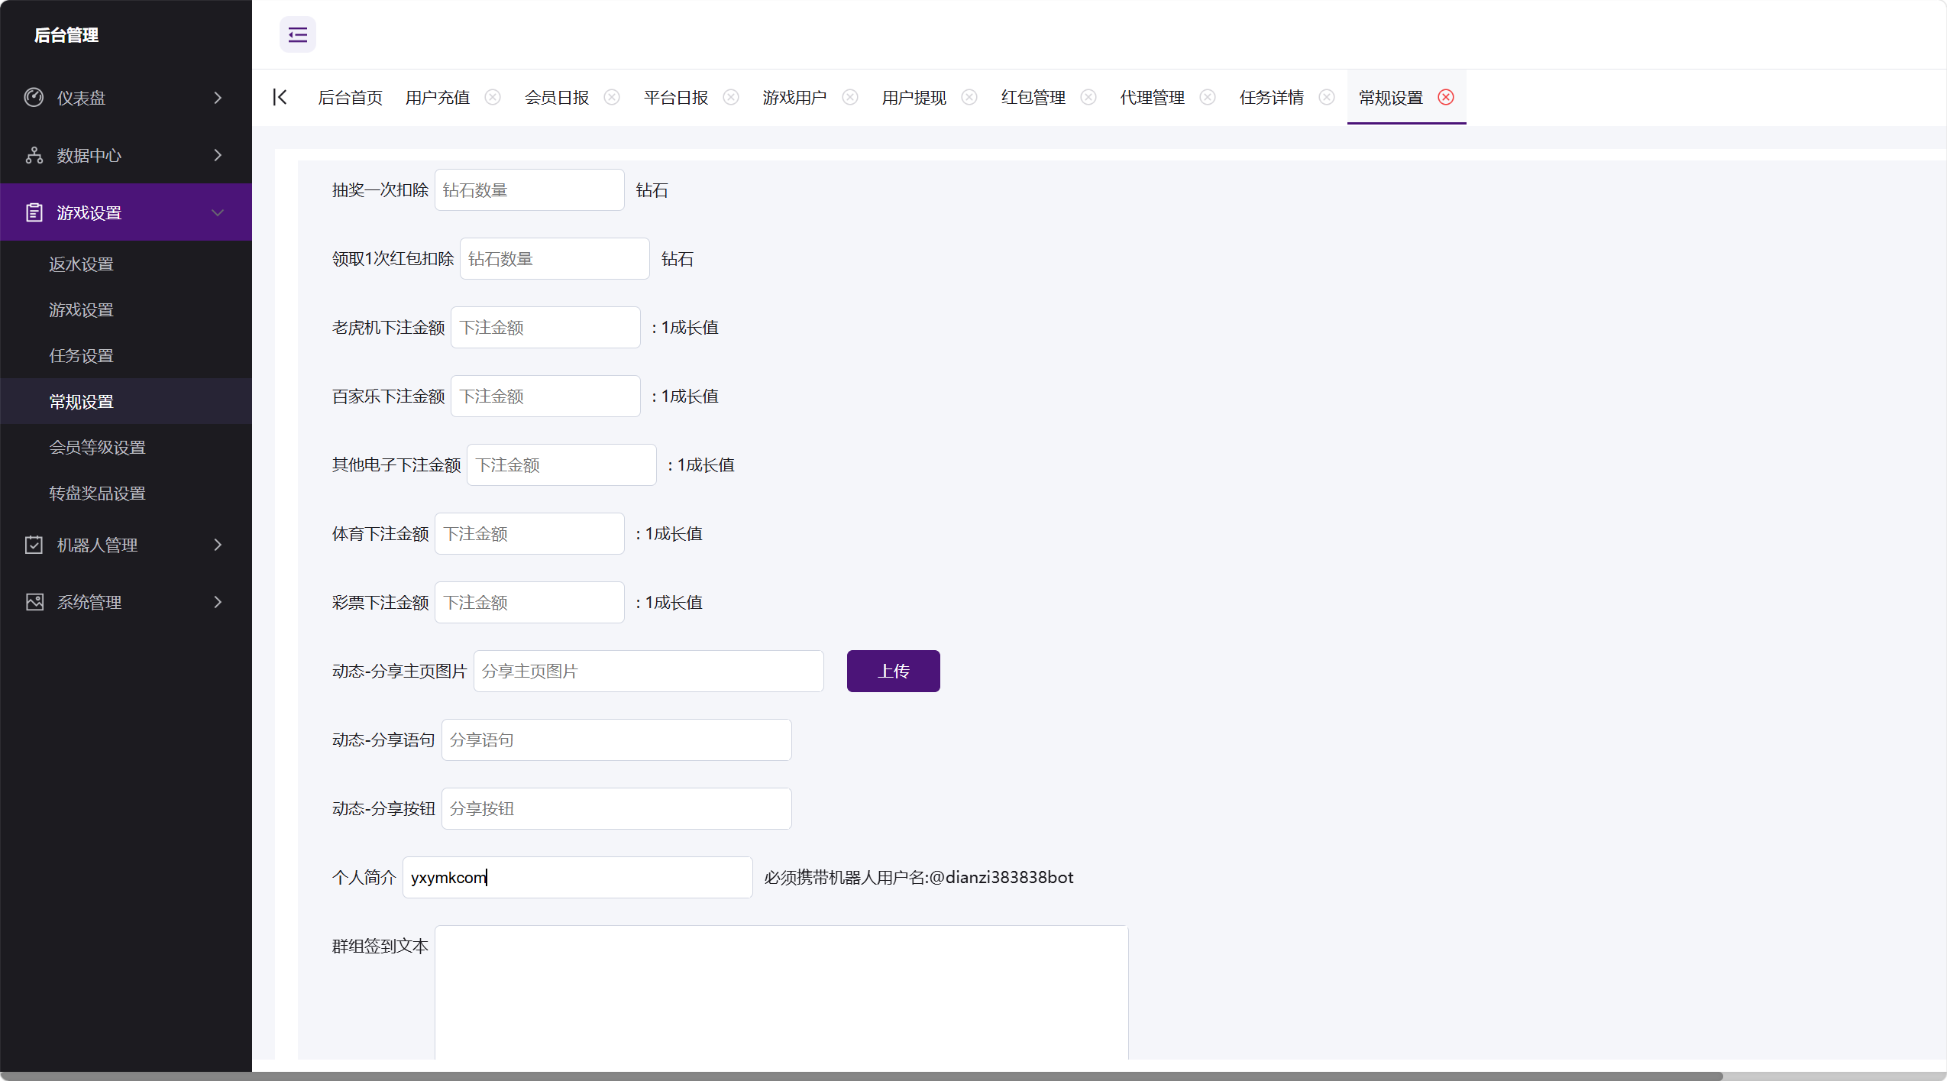The height and width of the screenshot is (1081, 1947).
Task: Click inside the 群组签到文本 textarea
Action: tap(781, 992)
